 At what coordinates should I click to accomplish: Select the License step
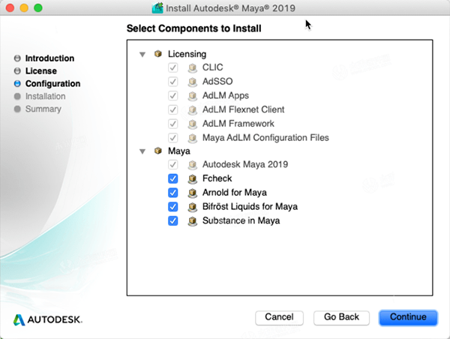coord(41,71)
